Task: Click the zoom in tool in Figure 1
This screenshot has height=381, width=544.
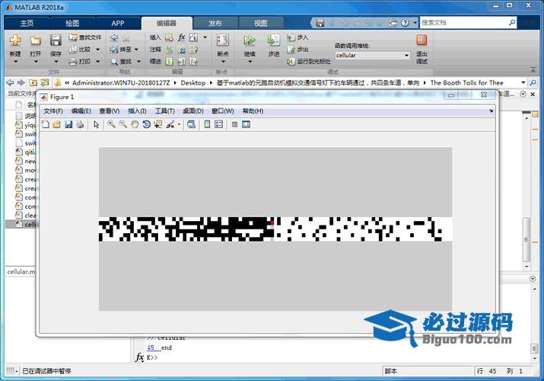Action: 111,124
